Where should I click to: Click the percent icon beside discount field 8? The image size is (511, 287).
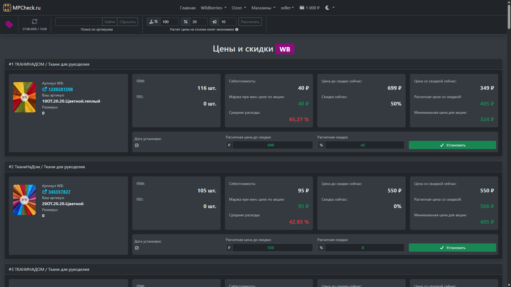[x=321, y=248]
